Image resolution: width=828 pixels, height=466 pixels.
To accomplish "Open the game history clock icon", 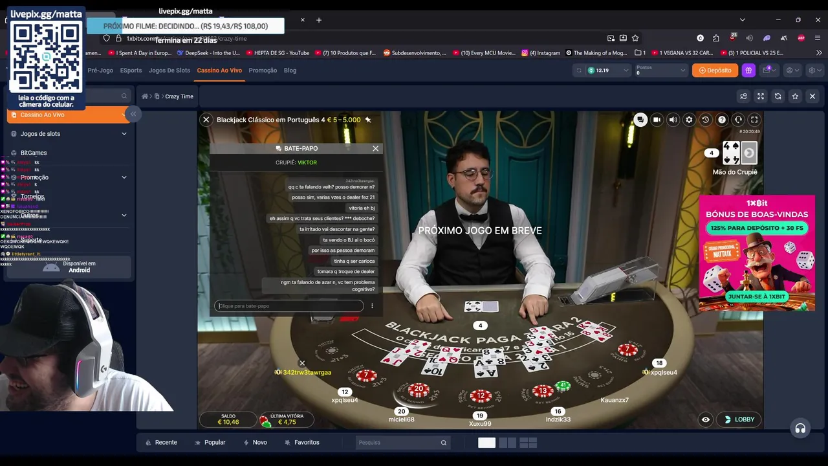I will (x=706, y=120).
